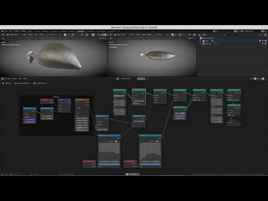Select the Scene Collection row in the outliner

(233, 38)
